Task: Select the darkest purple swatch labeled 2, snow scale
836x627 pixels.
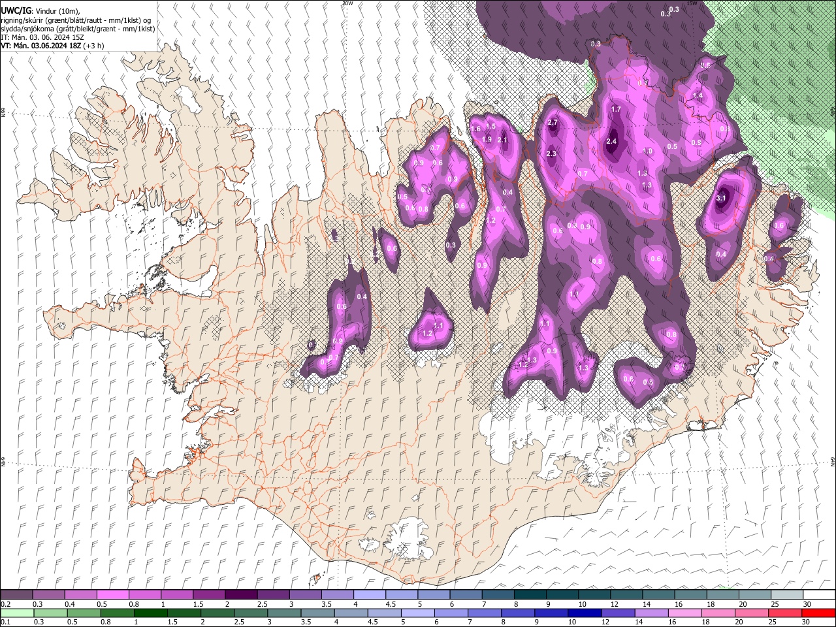Action: tap(240, 595)
